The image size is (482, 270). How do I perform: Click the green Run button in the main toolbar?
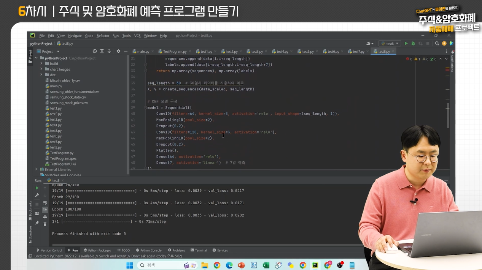pyautogui.click(x=406, y=44)
